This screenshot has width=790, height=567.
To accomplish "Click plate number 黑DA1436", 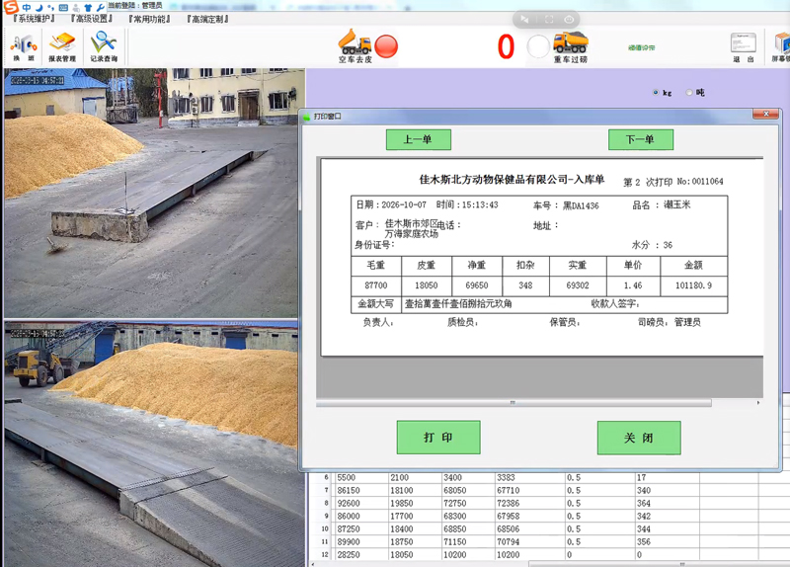I will tap(581, 205).
